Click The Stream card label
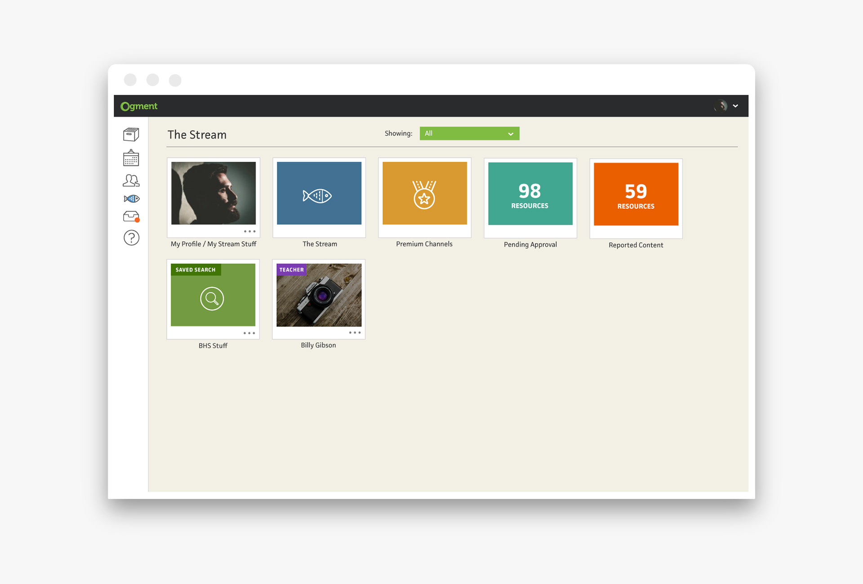Image resolution: width=863 pixels, height=584 pixels. click(320, 244)
